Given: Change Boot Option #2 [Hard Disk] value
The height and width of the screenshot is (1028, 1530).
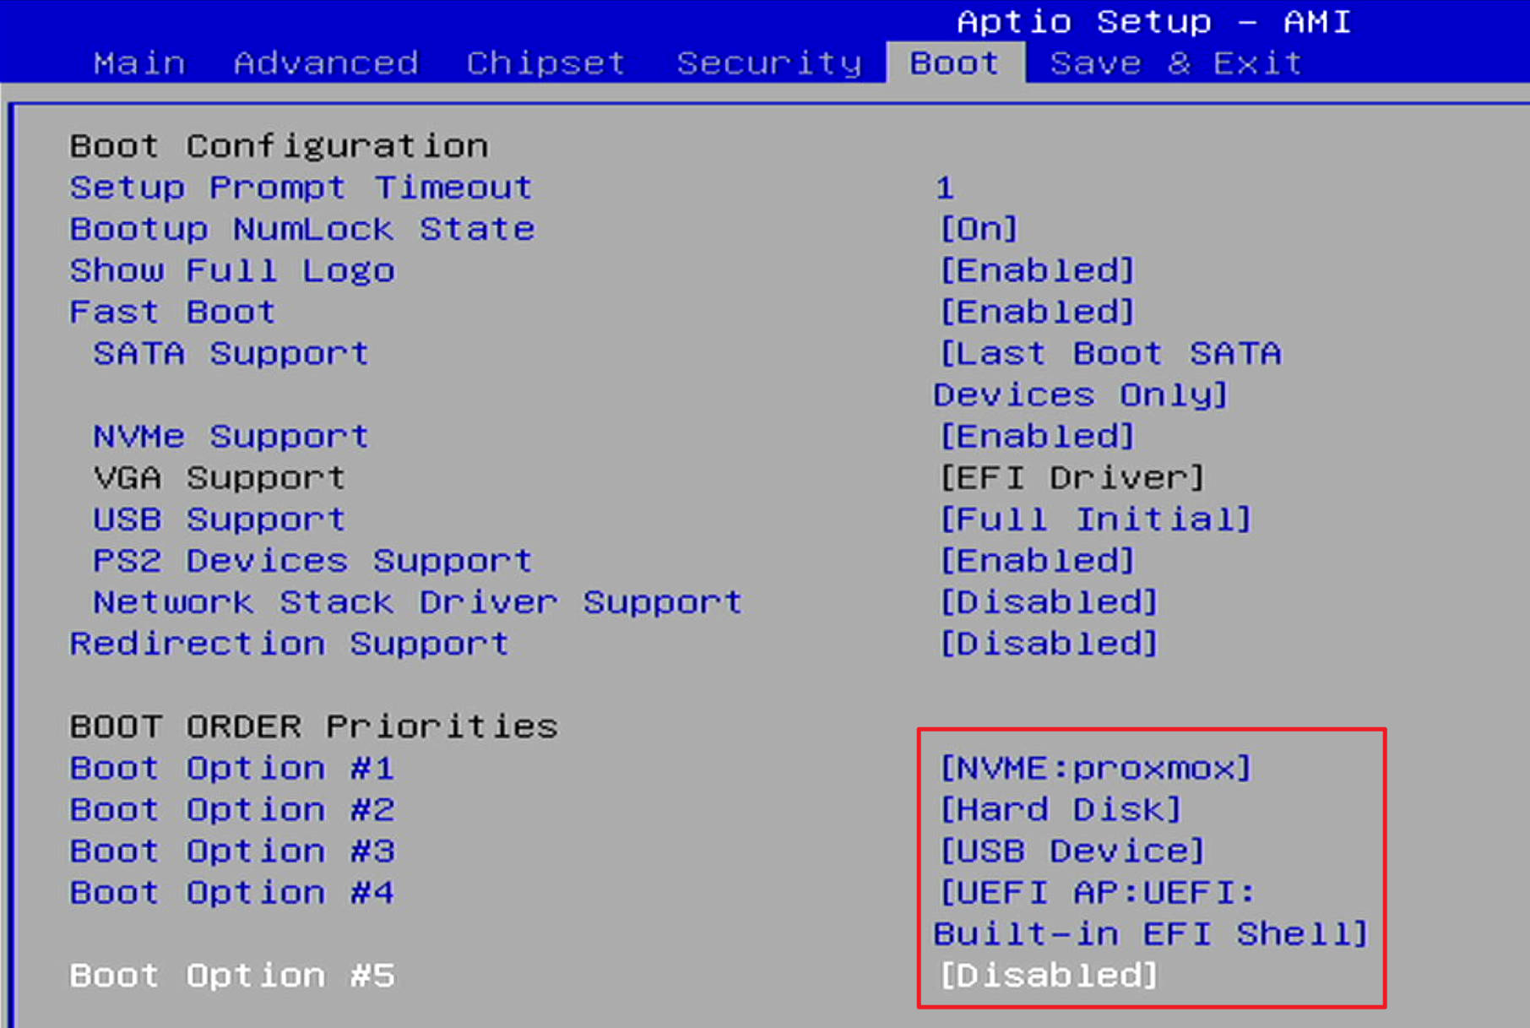Looking at the screenshot, I should (x=1061, y=809).
